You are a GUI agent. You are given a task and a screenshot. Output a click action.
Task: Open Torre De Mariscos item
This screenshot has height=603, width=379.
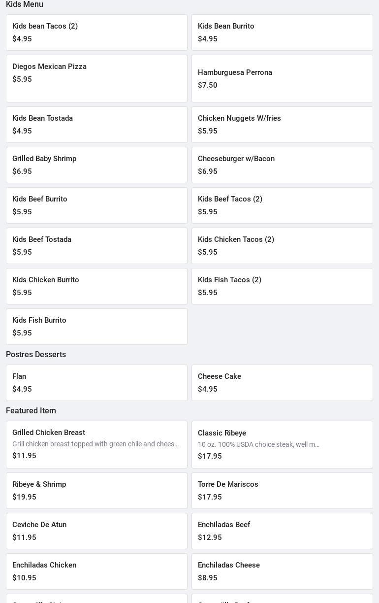click(282, 491)
